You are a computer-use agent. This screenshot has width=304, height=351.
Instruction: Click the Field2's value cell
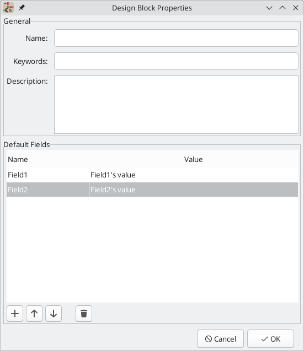click(194, 190)
